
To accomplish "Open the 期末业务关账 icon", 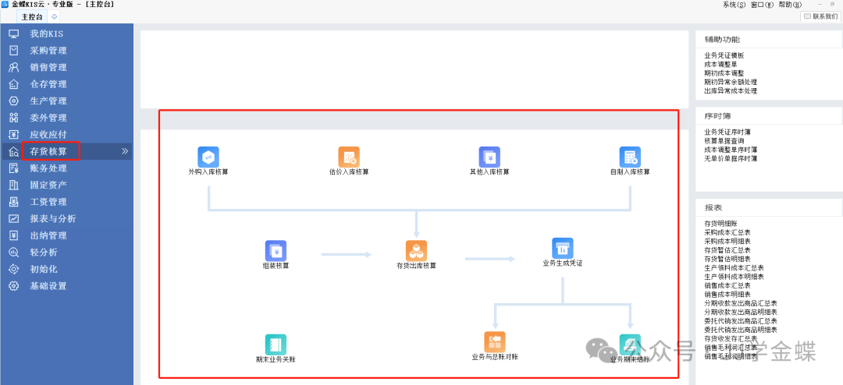I will coord(276,344).
